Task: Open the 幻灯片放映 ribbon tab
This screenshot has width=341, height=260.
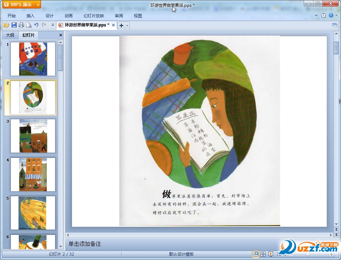Action: point(94,16)
